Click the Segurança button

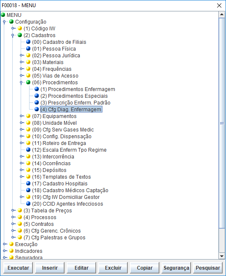pos(176,268)
